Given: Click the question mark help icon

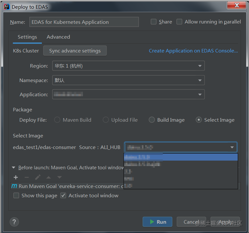Looking at the screenshot, I should pos(14,222).
